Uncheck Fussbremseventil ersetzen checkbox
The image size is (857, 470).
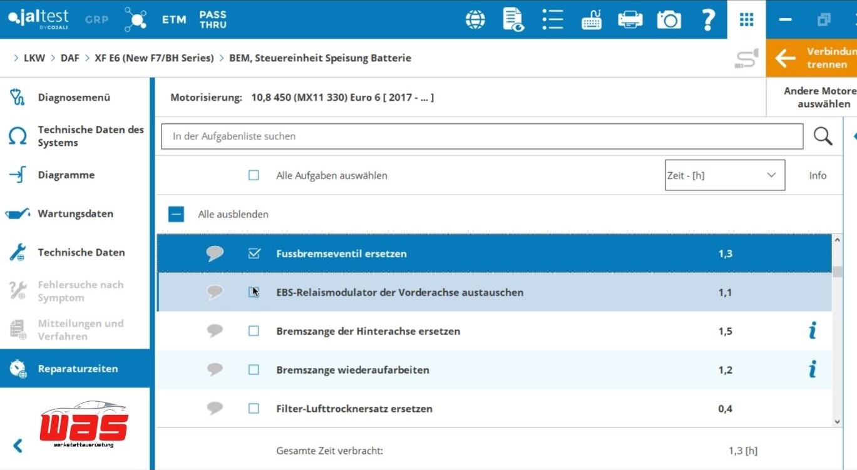[x=254, y=253]
